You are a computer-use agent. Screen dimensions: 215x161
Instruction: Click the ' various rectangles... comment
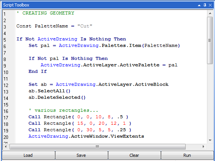(63, 110)
